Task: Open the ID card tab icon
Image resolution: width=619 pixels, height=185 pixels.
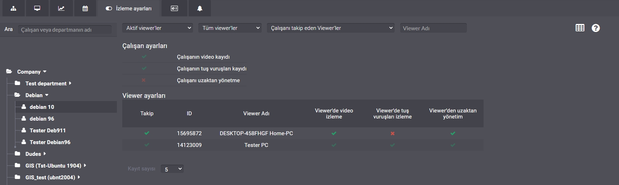Action: [x=174, y=8]
